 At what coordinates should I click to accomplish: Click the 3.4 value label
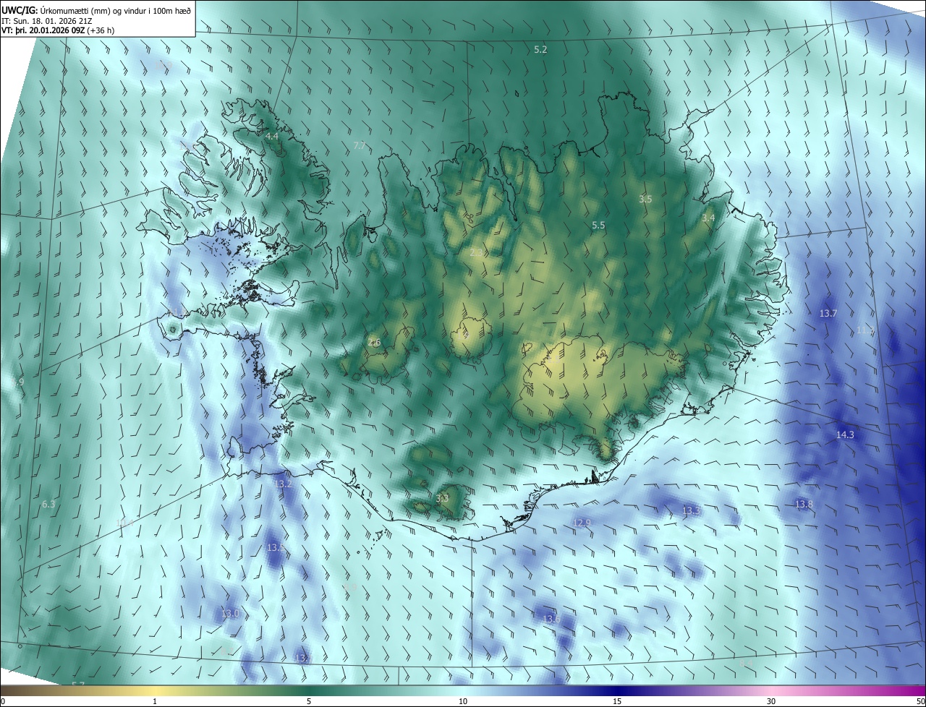point(708,218)
